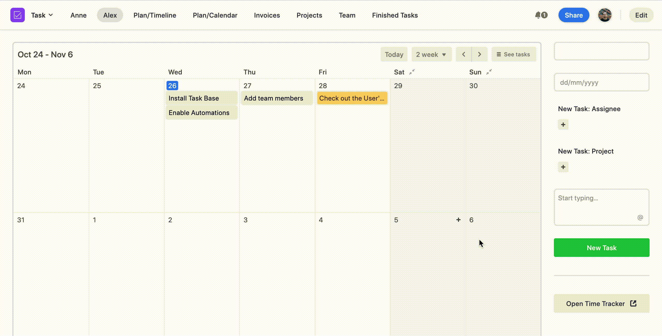662x336 pixels.
Task: Click the Mon column header
Action: pos(24,72)
